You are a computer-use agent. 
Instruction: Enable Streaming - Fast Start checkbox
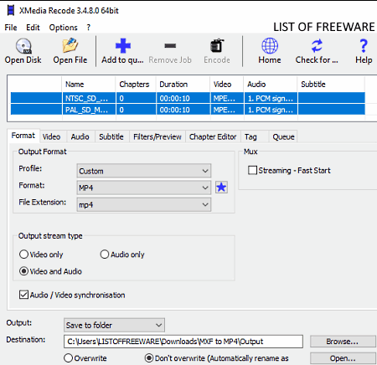(x=252, y=170)
